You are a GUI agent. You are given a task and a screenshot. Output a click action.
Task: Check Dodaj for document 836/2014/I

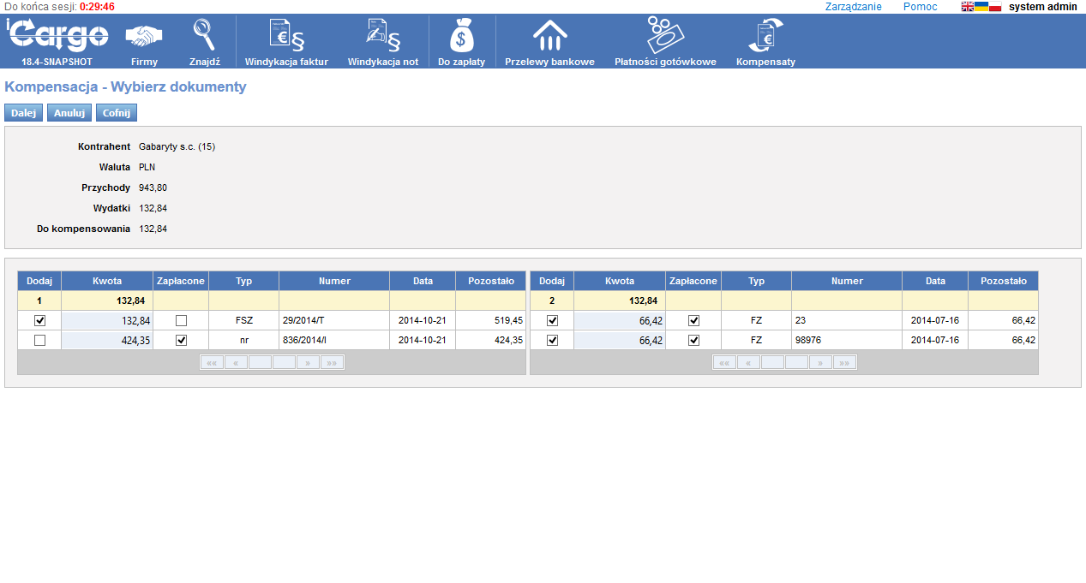tap(39, 340)
